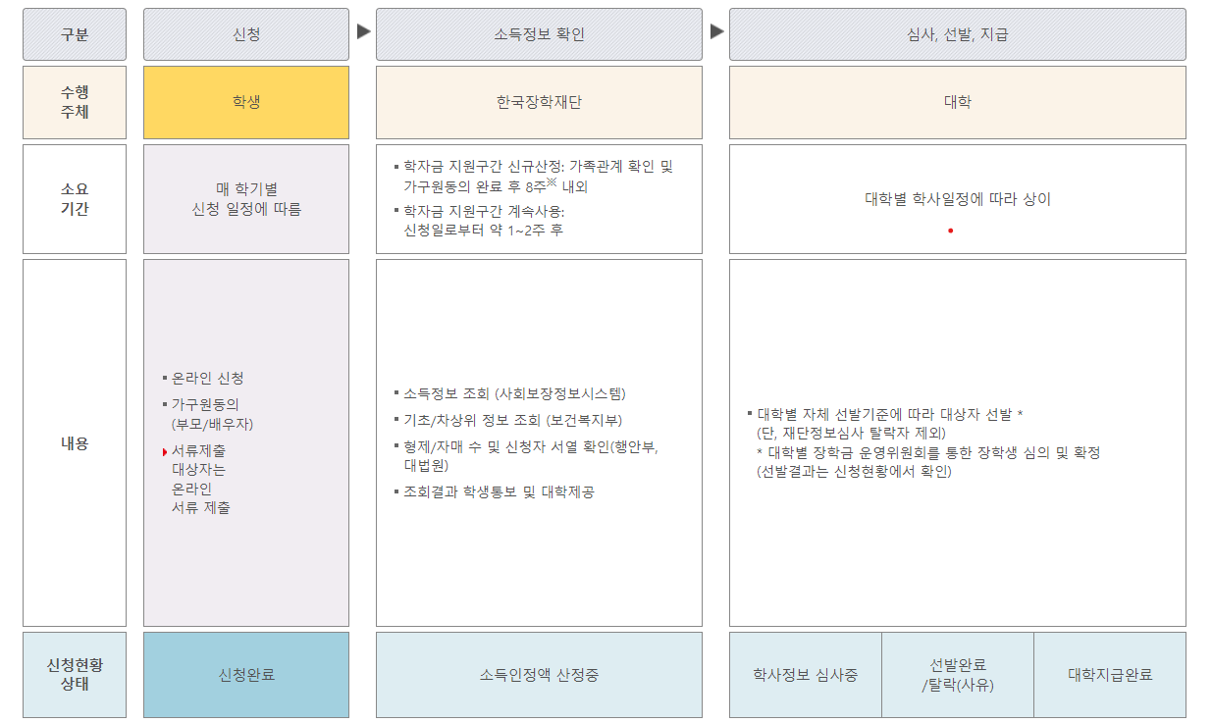This screenshot has width=1212, height=723.
Task: Select the 신청 step header
Action: [246, 34]
